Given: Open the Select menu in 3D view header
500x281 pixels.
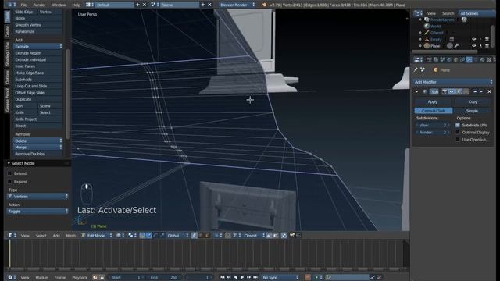Looking at the screenshot, I should pyautogui.click(x=41, y=236).
